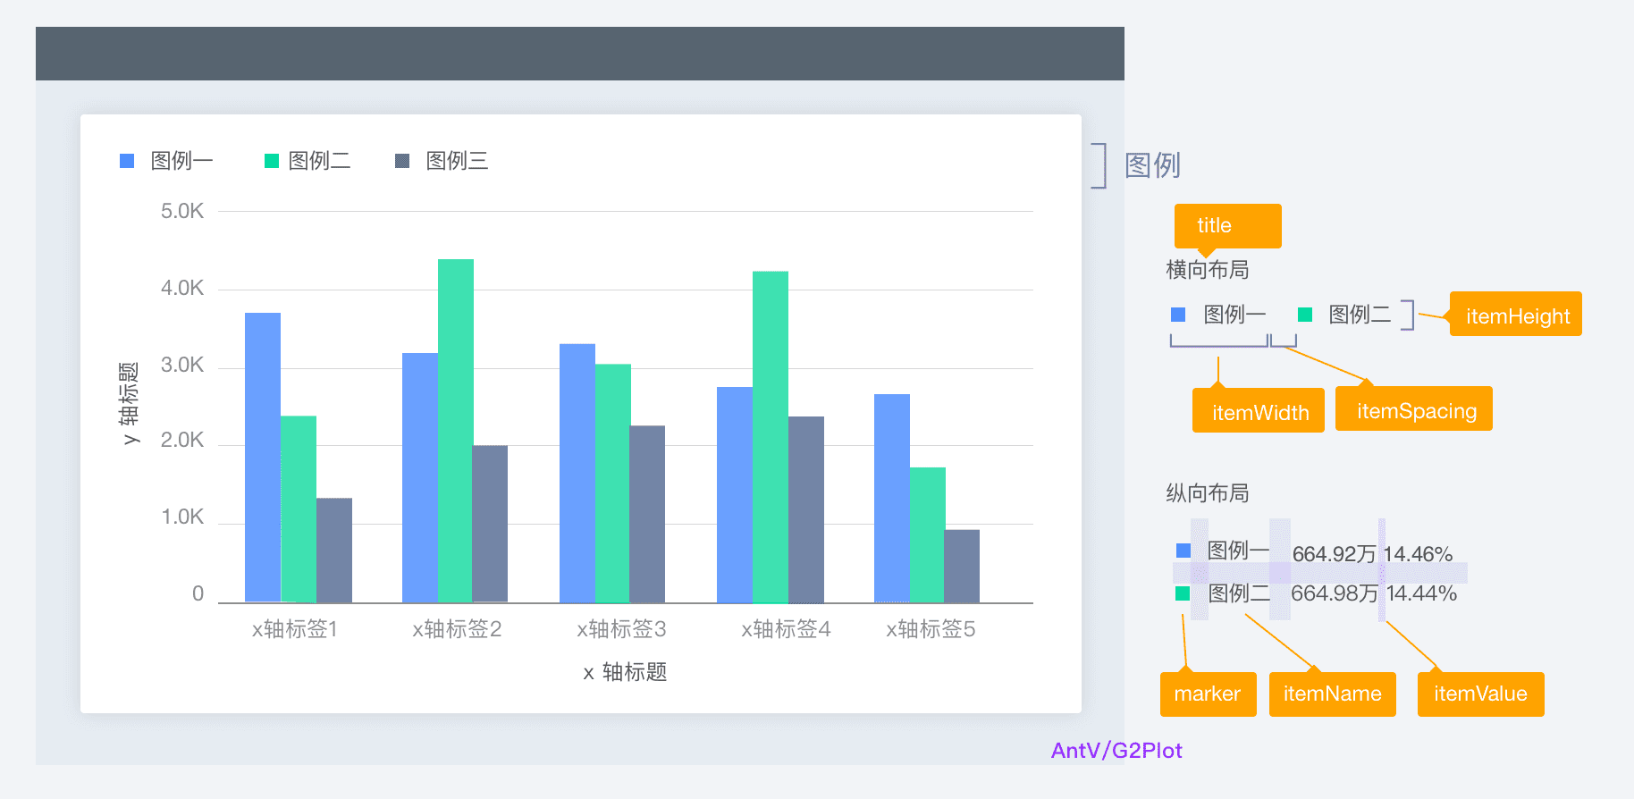Click the 4.0K y-axis tick label

point(182,288)
